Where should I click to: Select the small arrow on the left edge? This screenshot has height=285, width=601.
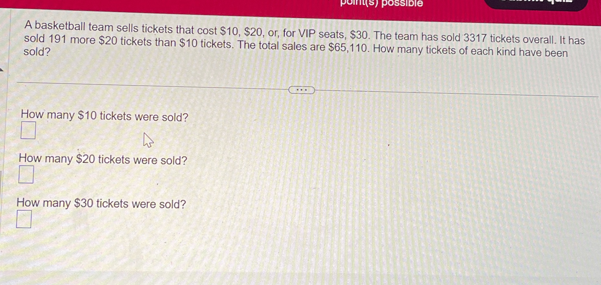click(2, 70)
